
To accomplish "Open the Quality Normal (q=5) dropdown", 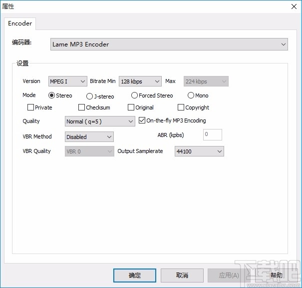I will (100, 121).
